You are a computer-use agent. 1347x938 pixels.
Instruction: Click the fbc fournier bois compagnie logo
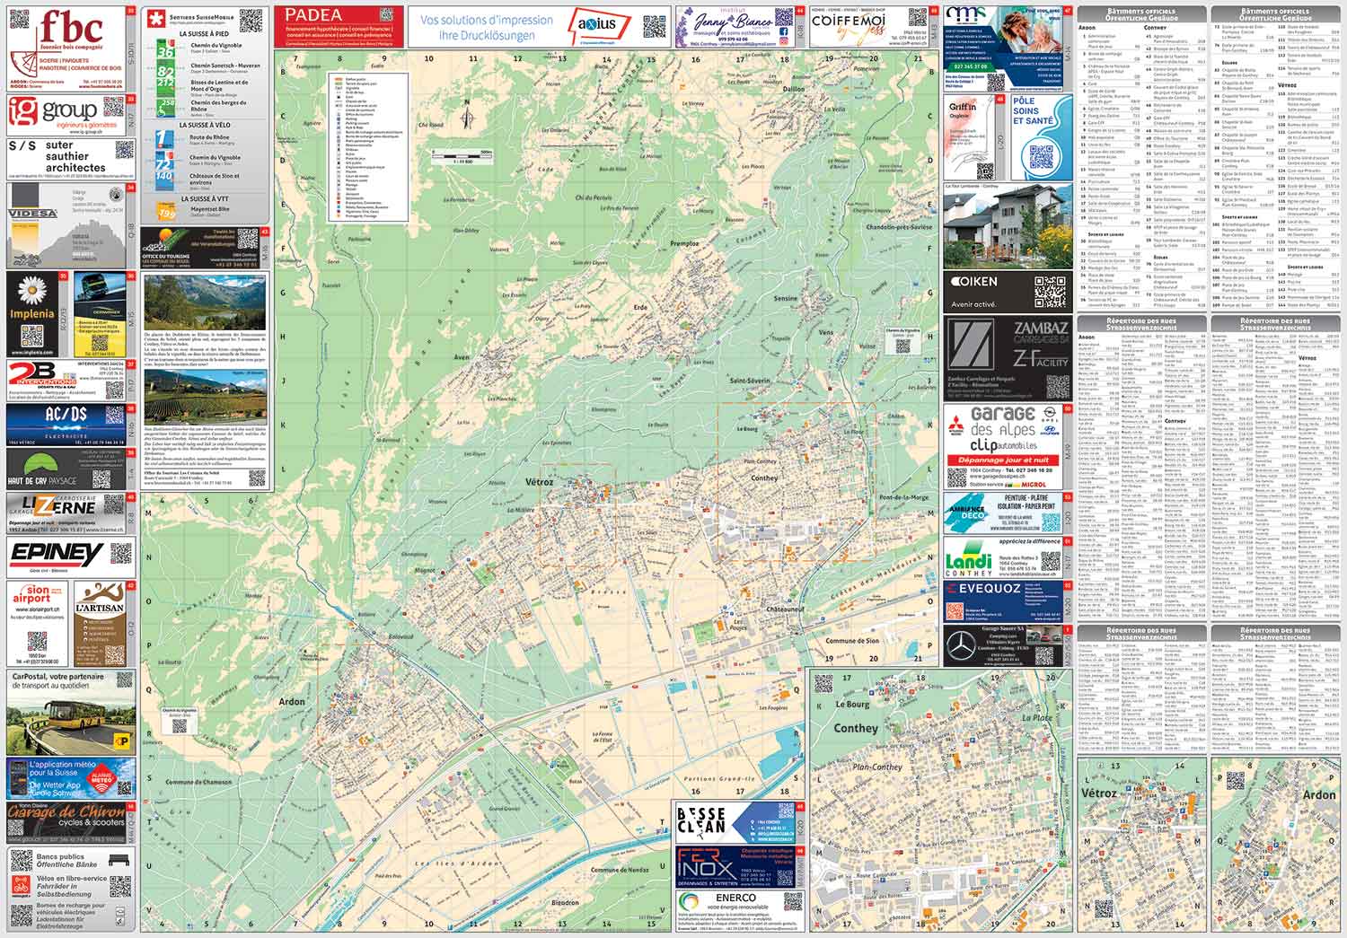coord(70,32)
